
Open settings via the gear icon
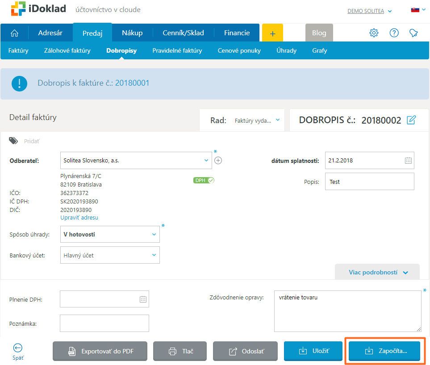pos(374,33)
